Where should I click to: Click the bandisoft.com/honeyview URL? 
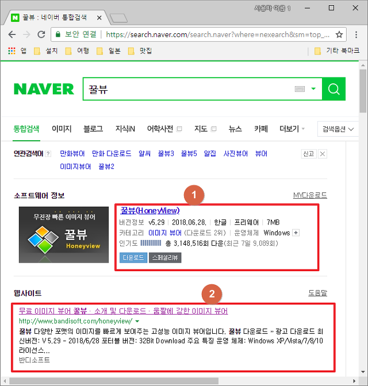coord(76,321)
